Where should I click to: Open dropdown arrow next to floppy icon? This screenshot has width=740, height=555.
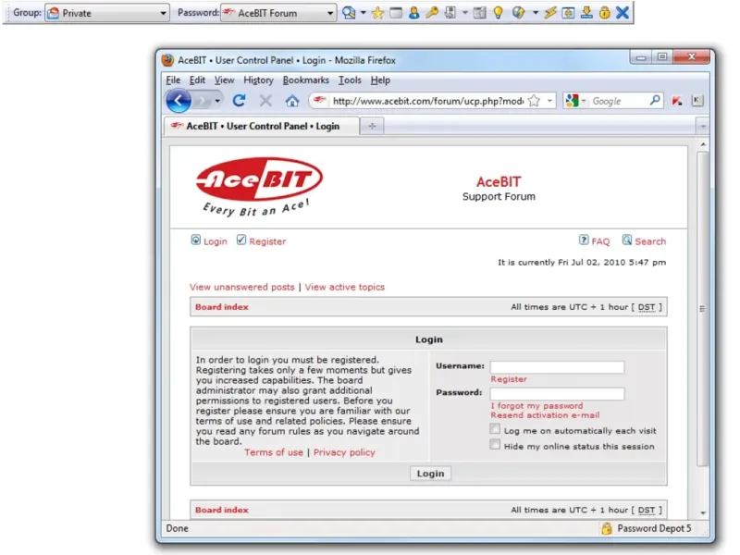click(465, 13)
